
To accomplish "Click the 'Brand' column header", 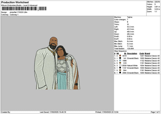I will 147,54.
